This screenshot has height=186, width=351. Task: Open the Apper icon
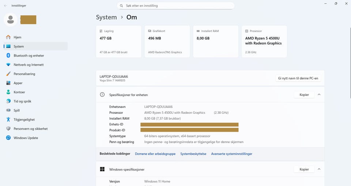pyautogui.click(x=8, y=83)
